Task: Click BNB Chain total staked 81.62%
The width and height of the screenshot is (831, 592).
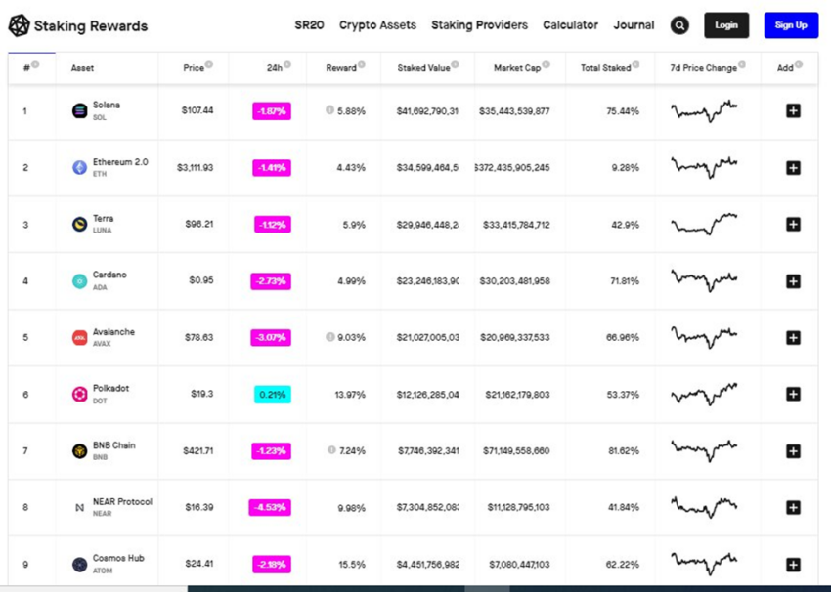Action: tap(624, 451)
